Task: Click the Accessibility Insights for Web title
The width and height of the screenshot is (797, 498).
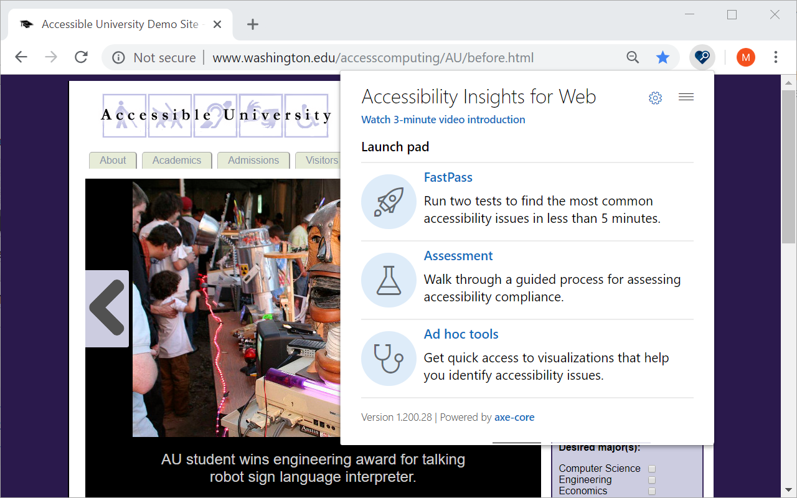Action: 479,97
